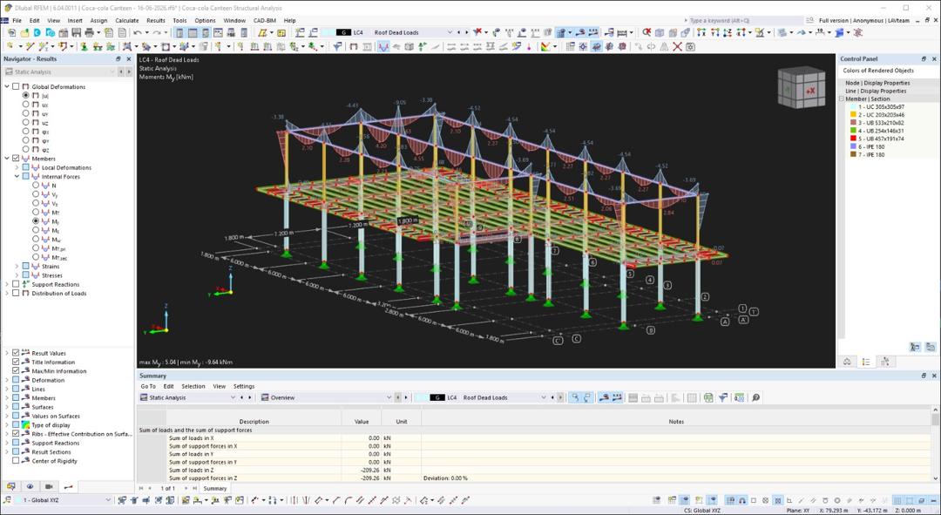
Task: Open the File menu
Action: [x=17, y=20]
